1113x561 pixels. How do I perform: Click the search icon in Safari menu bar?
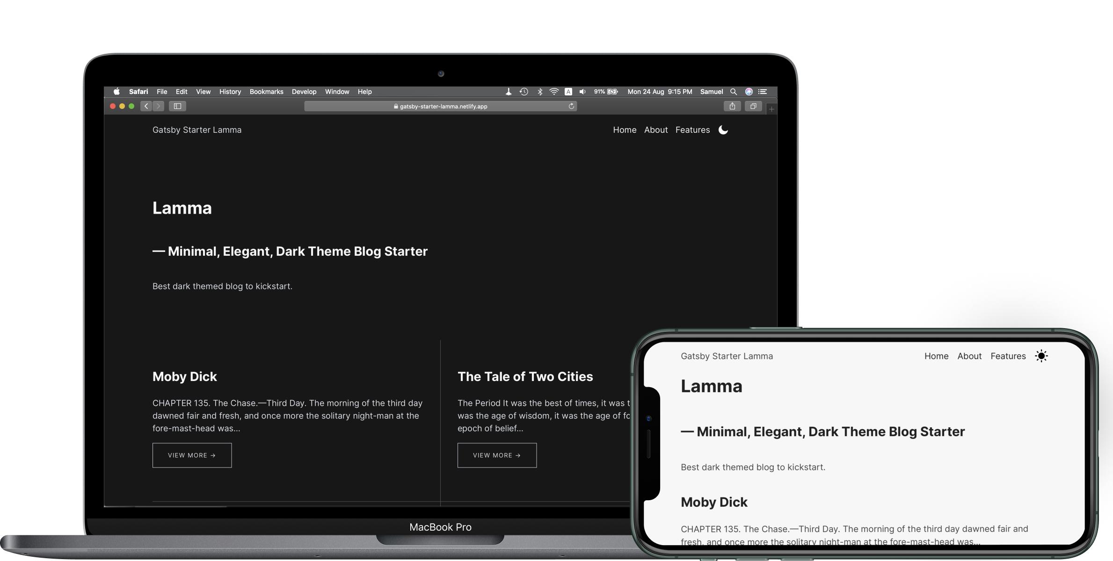(x=734, y=91)
